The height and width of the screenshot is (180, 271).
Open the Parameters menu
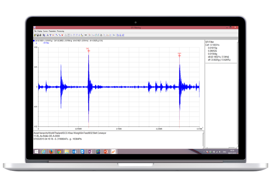[x=52, y=31]
